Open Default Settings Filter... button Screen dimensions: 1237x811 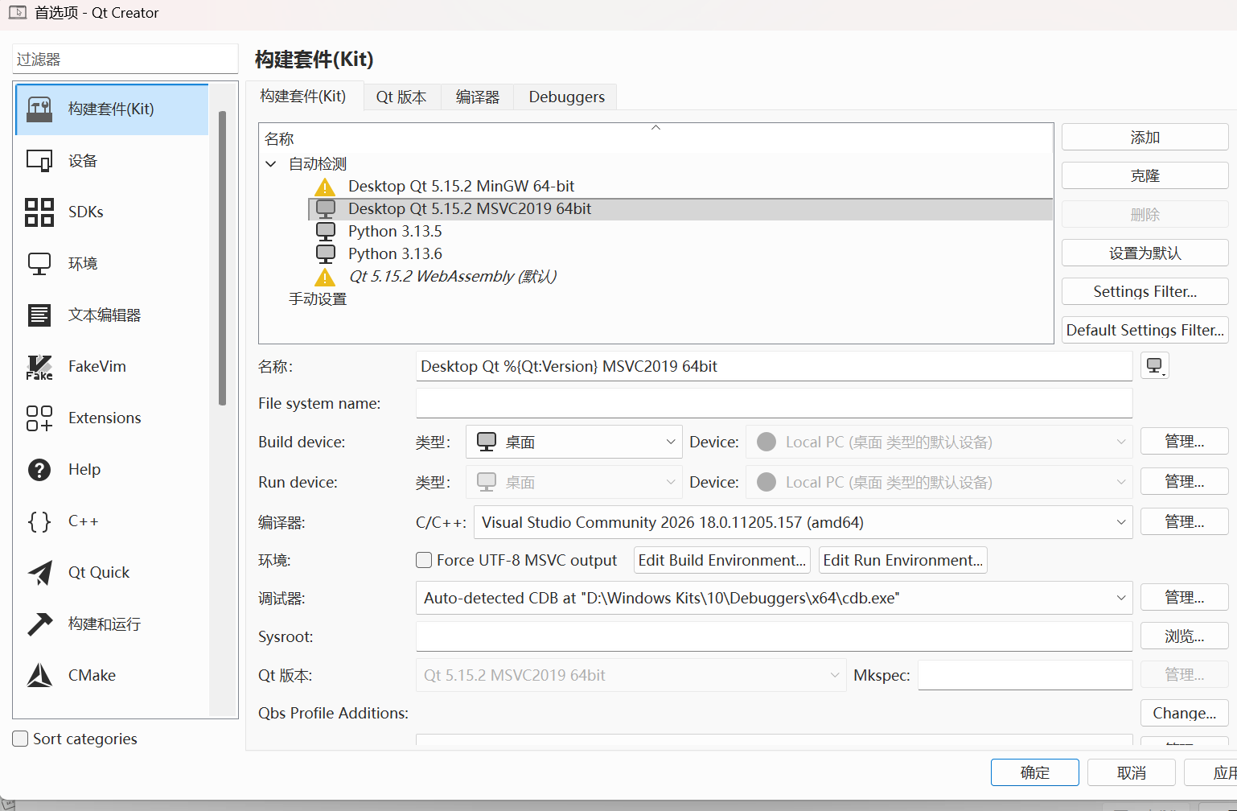(x=1145, y=330)
